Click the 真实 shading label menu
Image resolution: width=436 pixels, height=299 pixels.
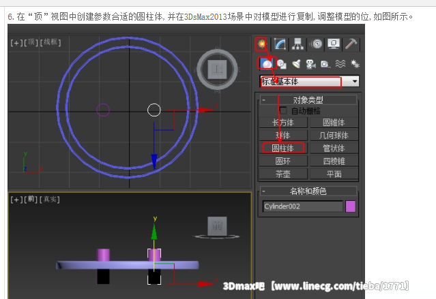click(x=50, y=200)
